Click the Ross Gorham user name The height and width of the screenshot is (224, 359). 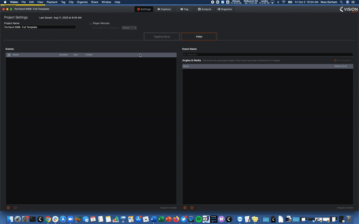coord(328,2)
